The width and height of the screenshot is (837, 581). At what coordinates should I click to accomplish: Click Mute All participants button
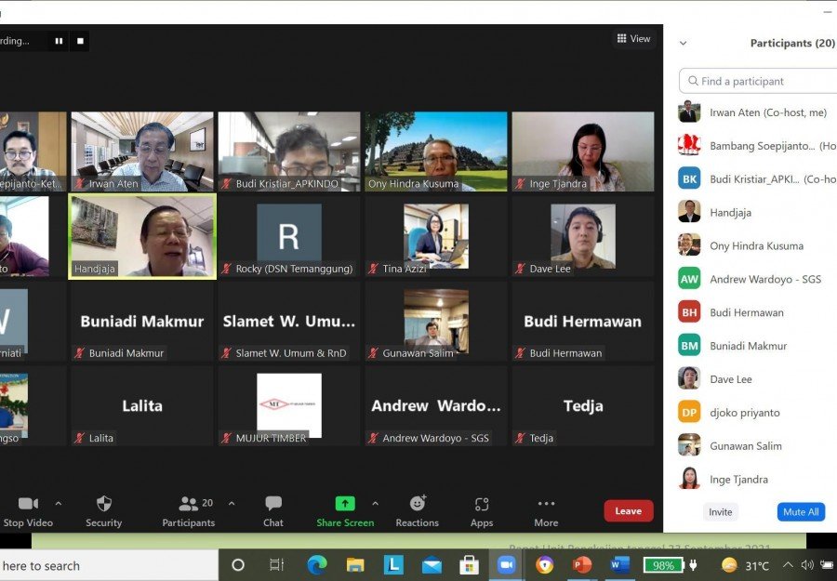[801, 511]
